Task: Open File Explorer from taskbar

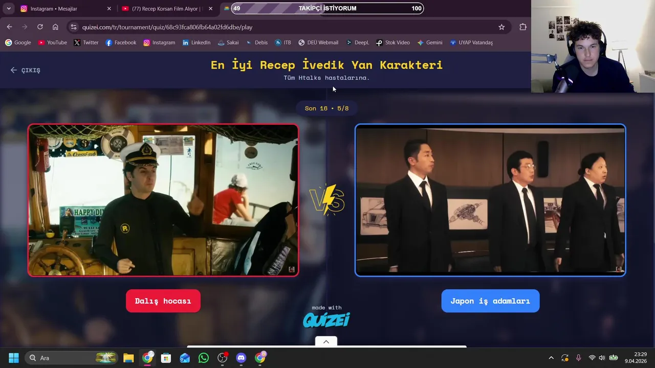Action: click(128, 358)
